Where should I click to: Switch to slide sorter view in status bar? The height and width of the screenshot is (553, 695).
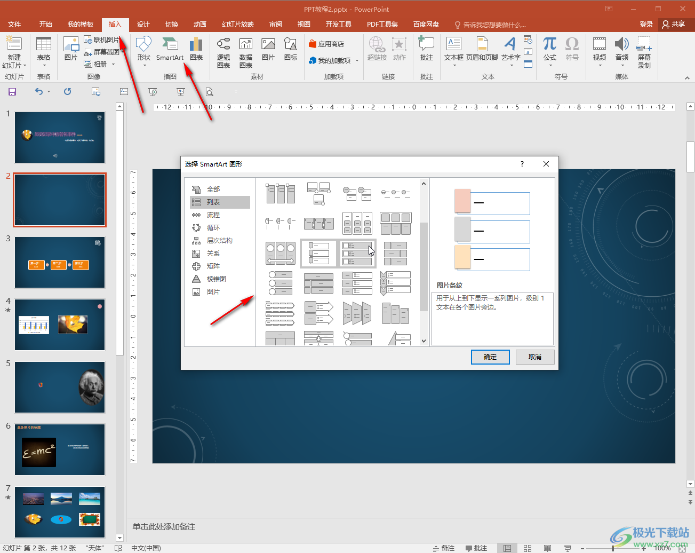527,548
